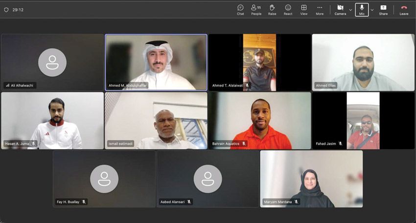
Task: Click the muted mic icon next to Aabed Alansari
Action: tap(189, 201)
